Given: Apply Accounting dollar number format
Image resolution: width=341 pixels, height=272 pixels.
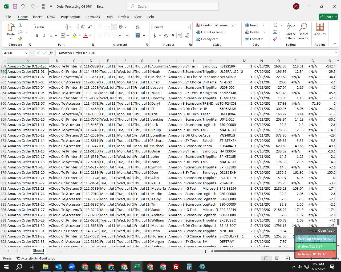Looking at the screenshot, I should coord(155,36).
